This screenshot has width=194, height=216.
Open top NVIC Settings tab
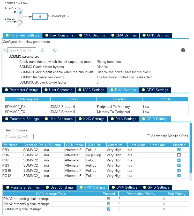click(x=92, y=35)
